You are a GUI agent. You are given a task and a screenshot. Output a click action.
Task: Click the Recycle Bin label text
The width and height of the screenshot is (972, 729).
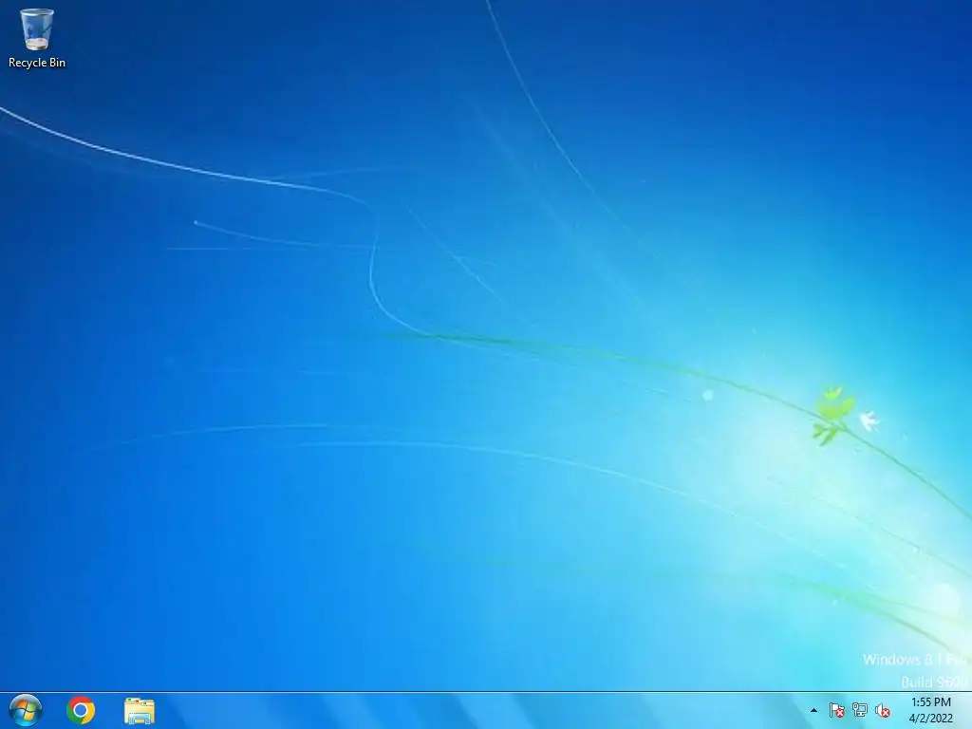tap(37, 63)
